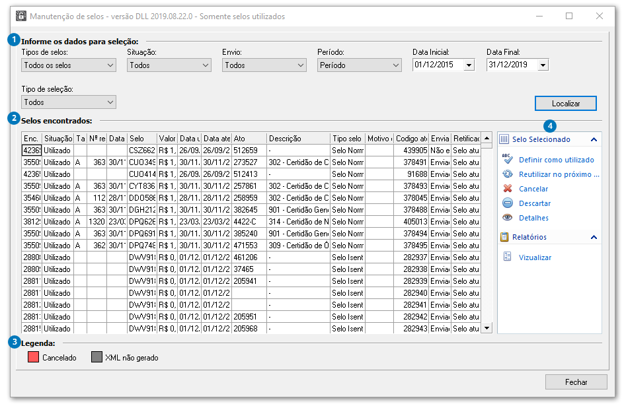The height and width of the screenshot is (406, 624).
Task: Collapse the Selo Selecionado panel
Action: point(594,139)
